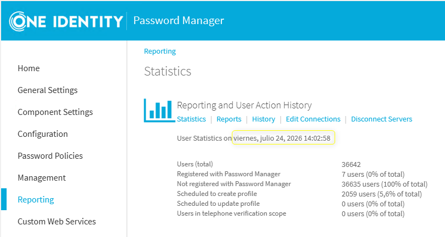This screenshot has height=237, width=445.
Task: Click the Not registered with Password Manager label
Action: coord(234,184)
